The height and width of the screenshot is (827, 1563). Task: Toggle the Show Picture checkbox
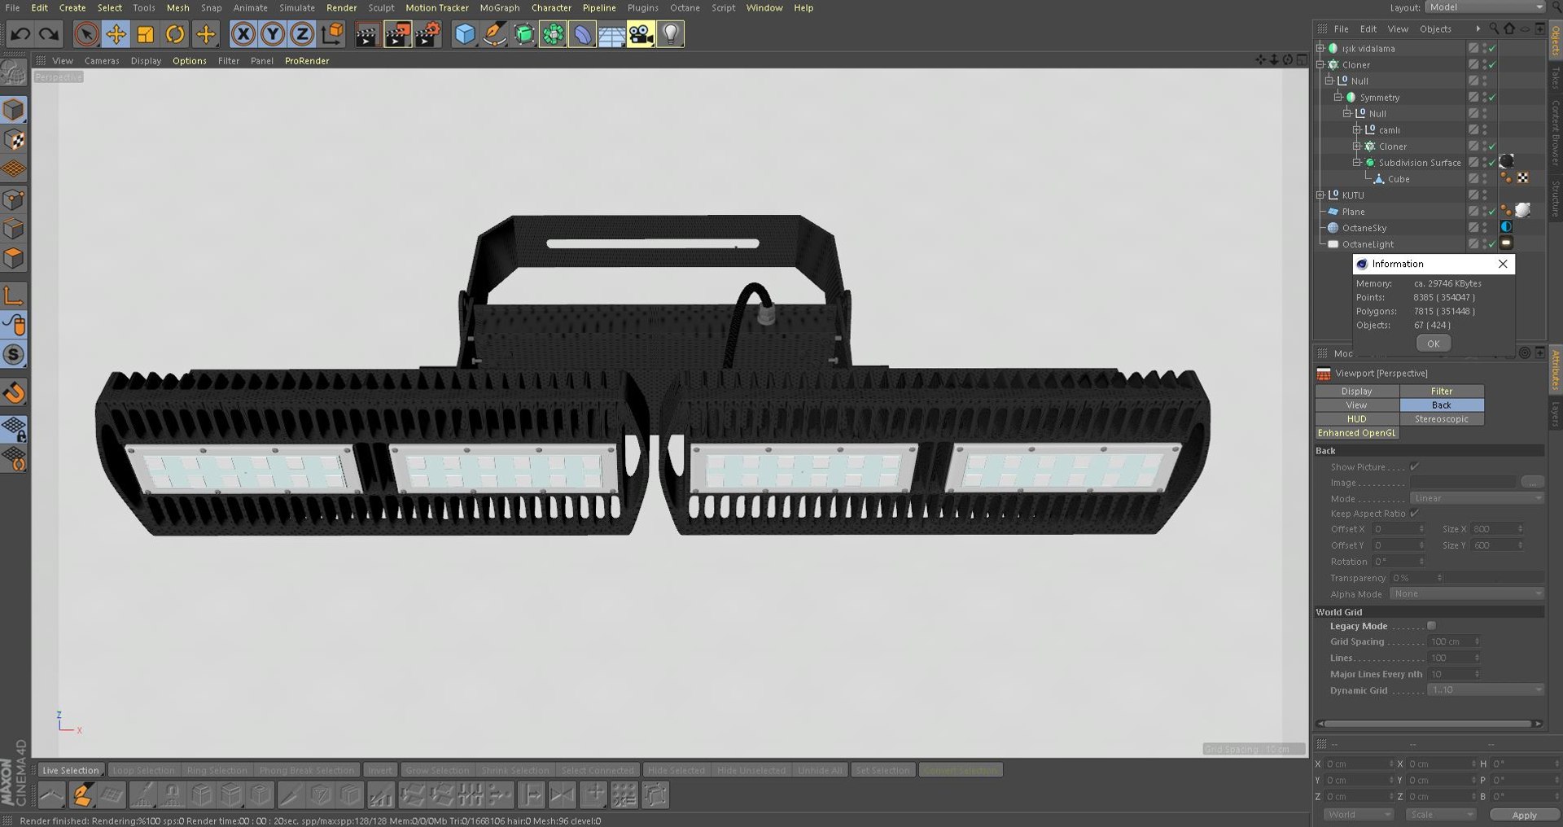(x=1414, y=466)
